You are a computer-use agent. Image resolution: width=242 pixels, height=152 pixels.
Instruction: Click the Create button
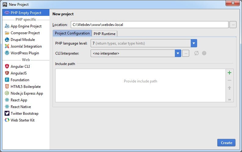[226, 143]
